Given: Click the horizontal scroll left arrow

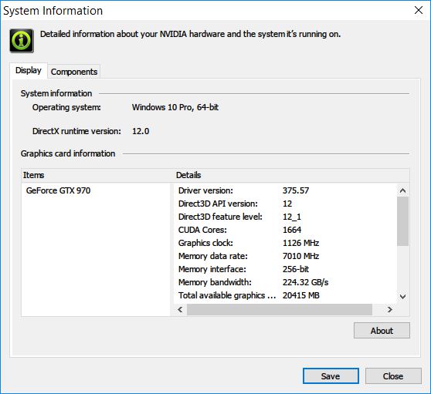Looking at the screenshot, I should tap(180, 309).
